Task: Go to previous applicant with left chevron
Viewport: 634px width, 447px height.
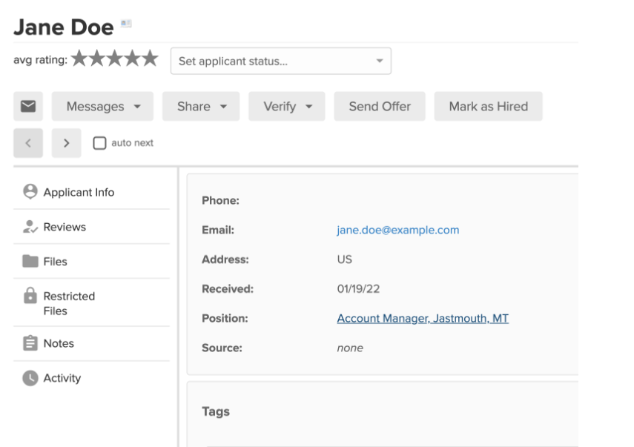Action: (28, 143)
